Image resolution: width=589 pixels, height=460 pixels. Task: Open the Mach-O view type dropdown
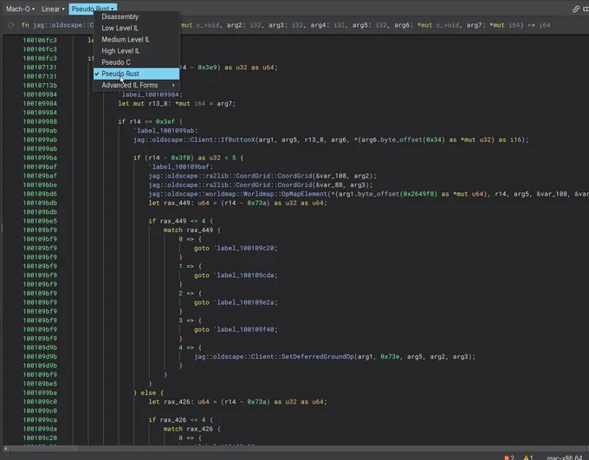[x=20, y=9]
